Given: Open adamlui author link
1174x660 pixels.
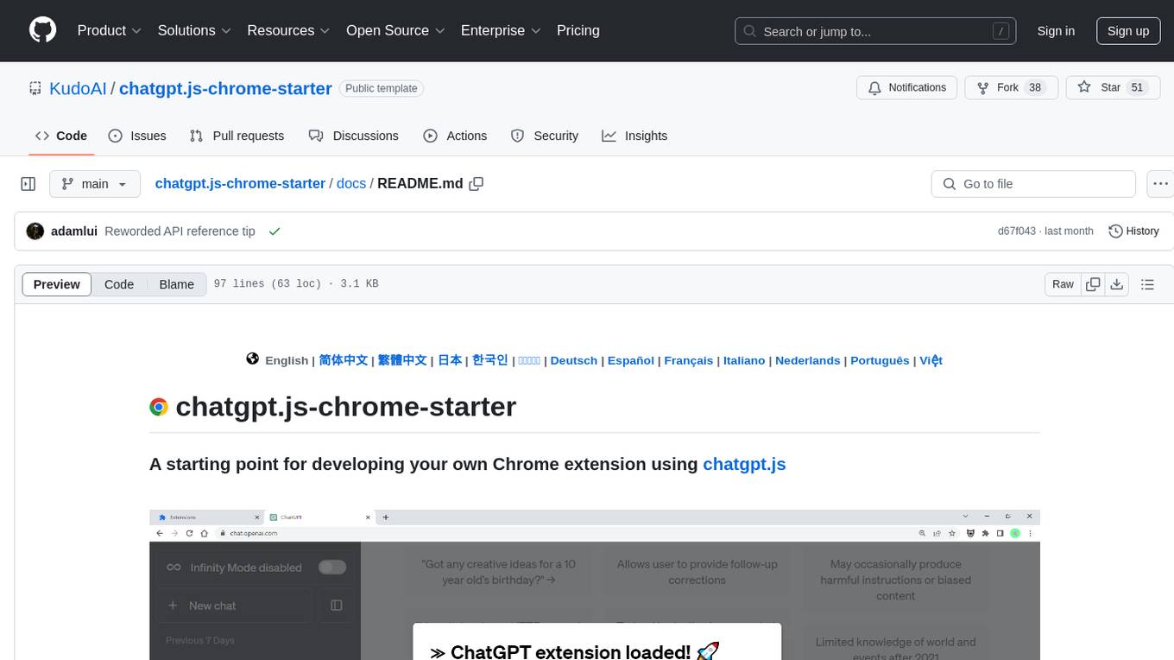Looking at the screenshot, I should (x=74, y=232).
